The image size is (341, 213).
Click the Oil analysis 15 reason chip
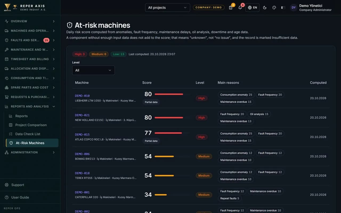(259, 114)
